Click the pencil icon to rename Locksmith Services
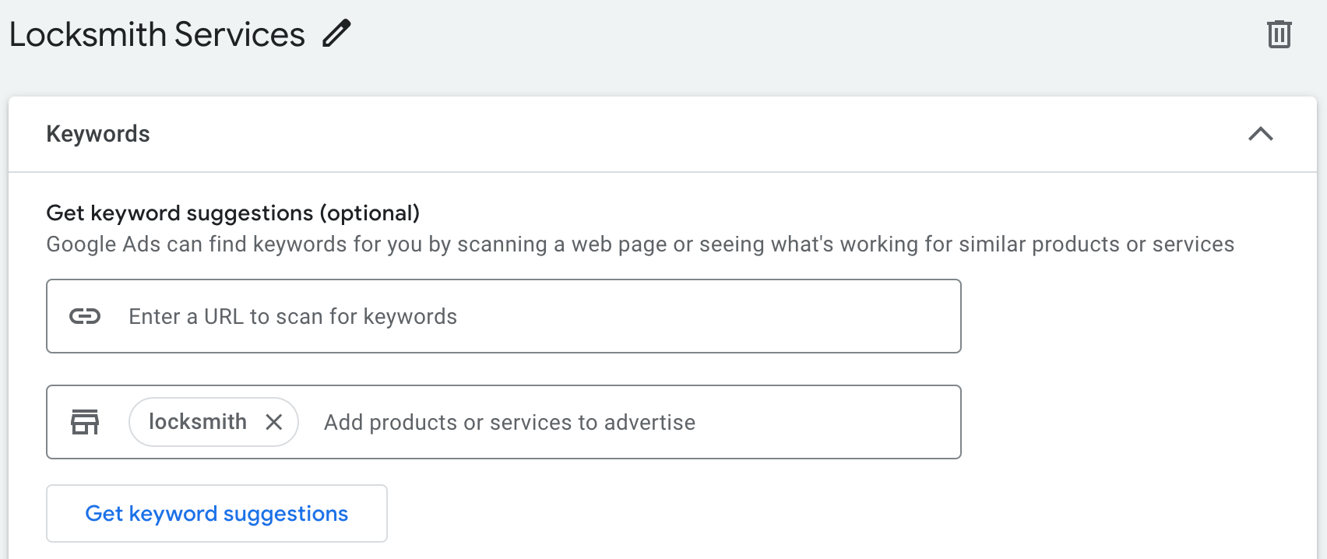Image resolution: width=1327 pixels, height=559 pixels. click(x=336, y=34)
